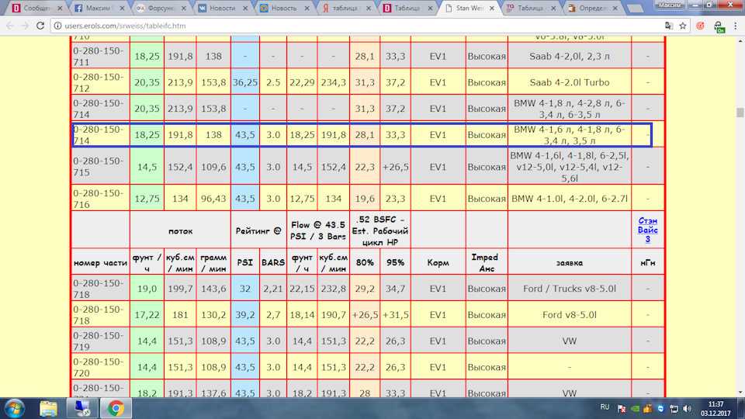Click the поток header cell
The height and width of the screenshot is (419, 745).
tap(180, 231)
